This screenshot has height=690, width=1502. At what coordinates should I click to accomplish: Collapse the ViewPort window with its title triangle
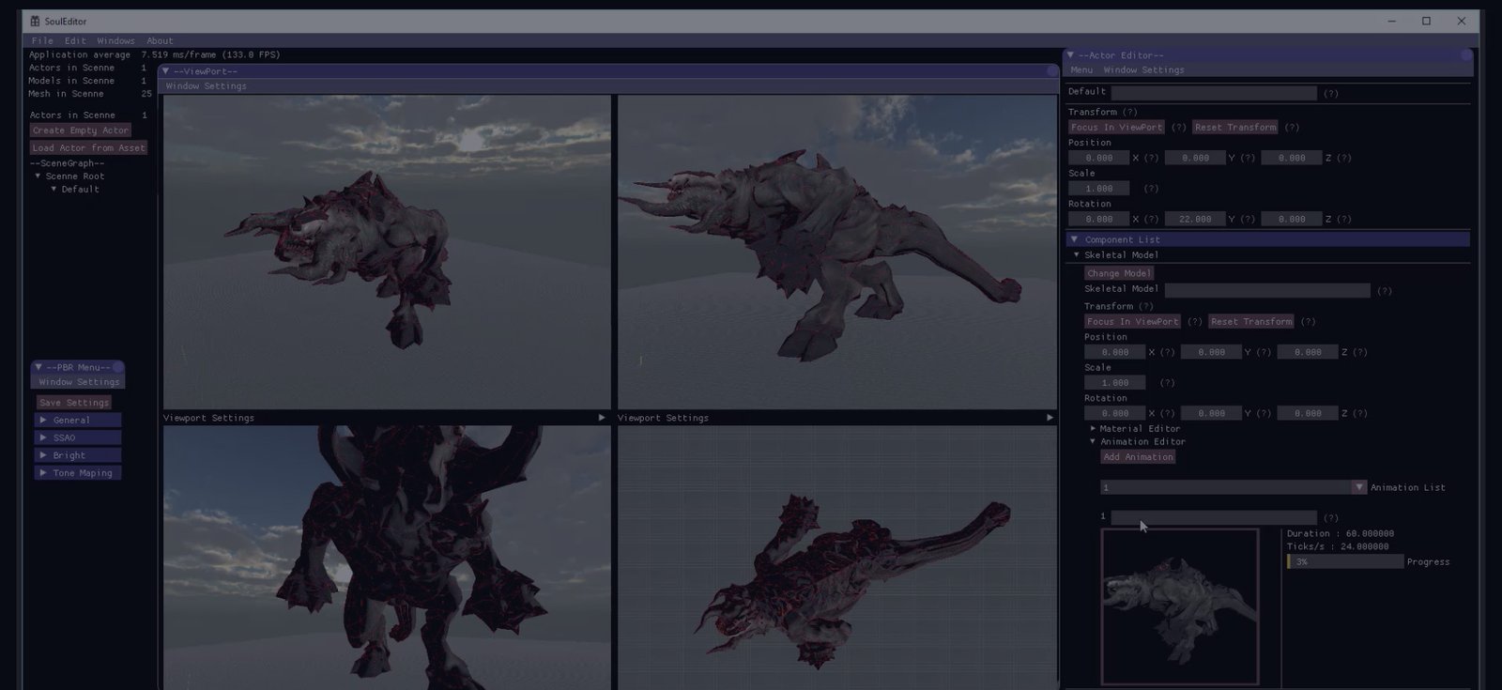coord(166,71)
